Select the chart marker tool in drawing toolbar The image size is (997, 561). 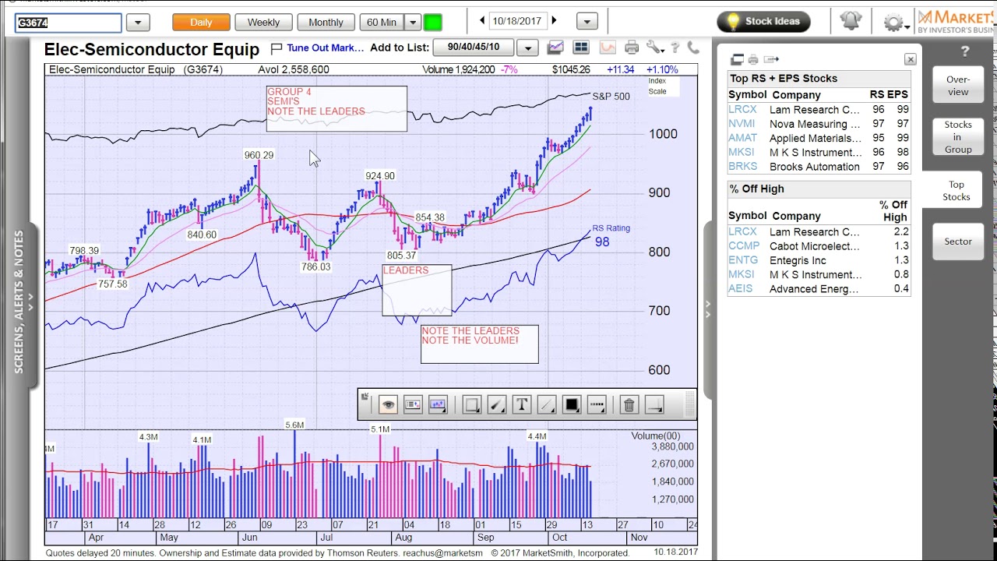point(438,404)
